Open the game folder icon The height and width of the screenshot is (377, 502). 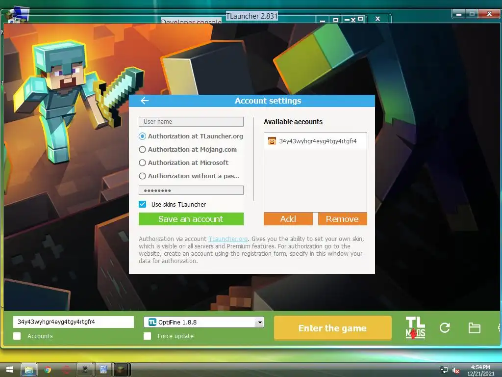coord(474,328)
